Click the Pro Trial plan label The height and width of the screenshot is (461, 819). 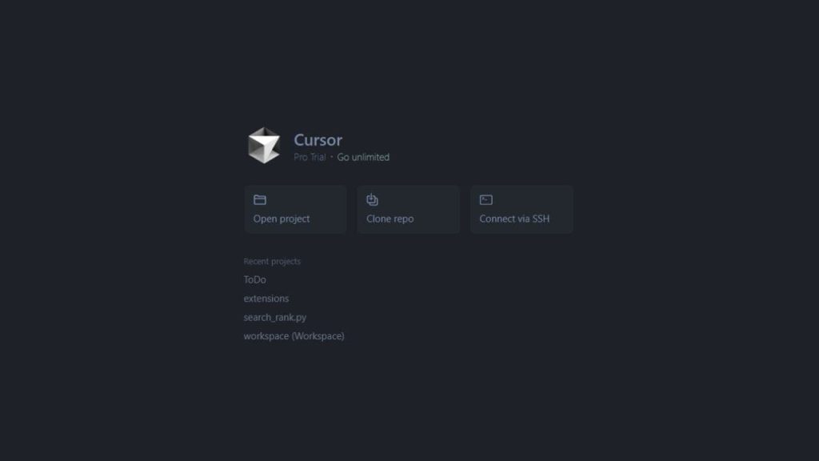pos(310,157)
